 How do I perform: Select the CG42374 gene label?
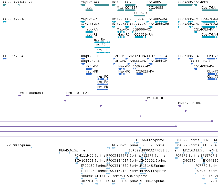[x=132, y=8]
